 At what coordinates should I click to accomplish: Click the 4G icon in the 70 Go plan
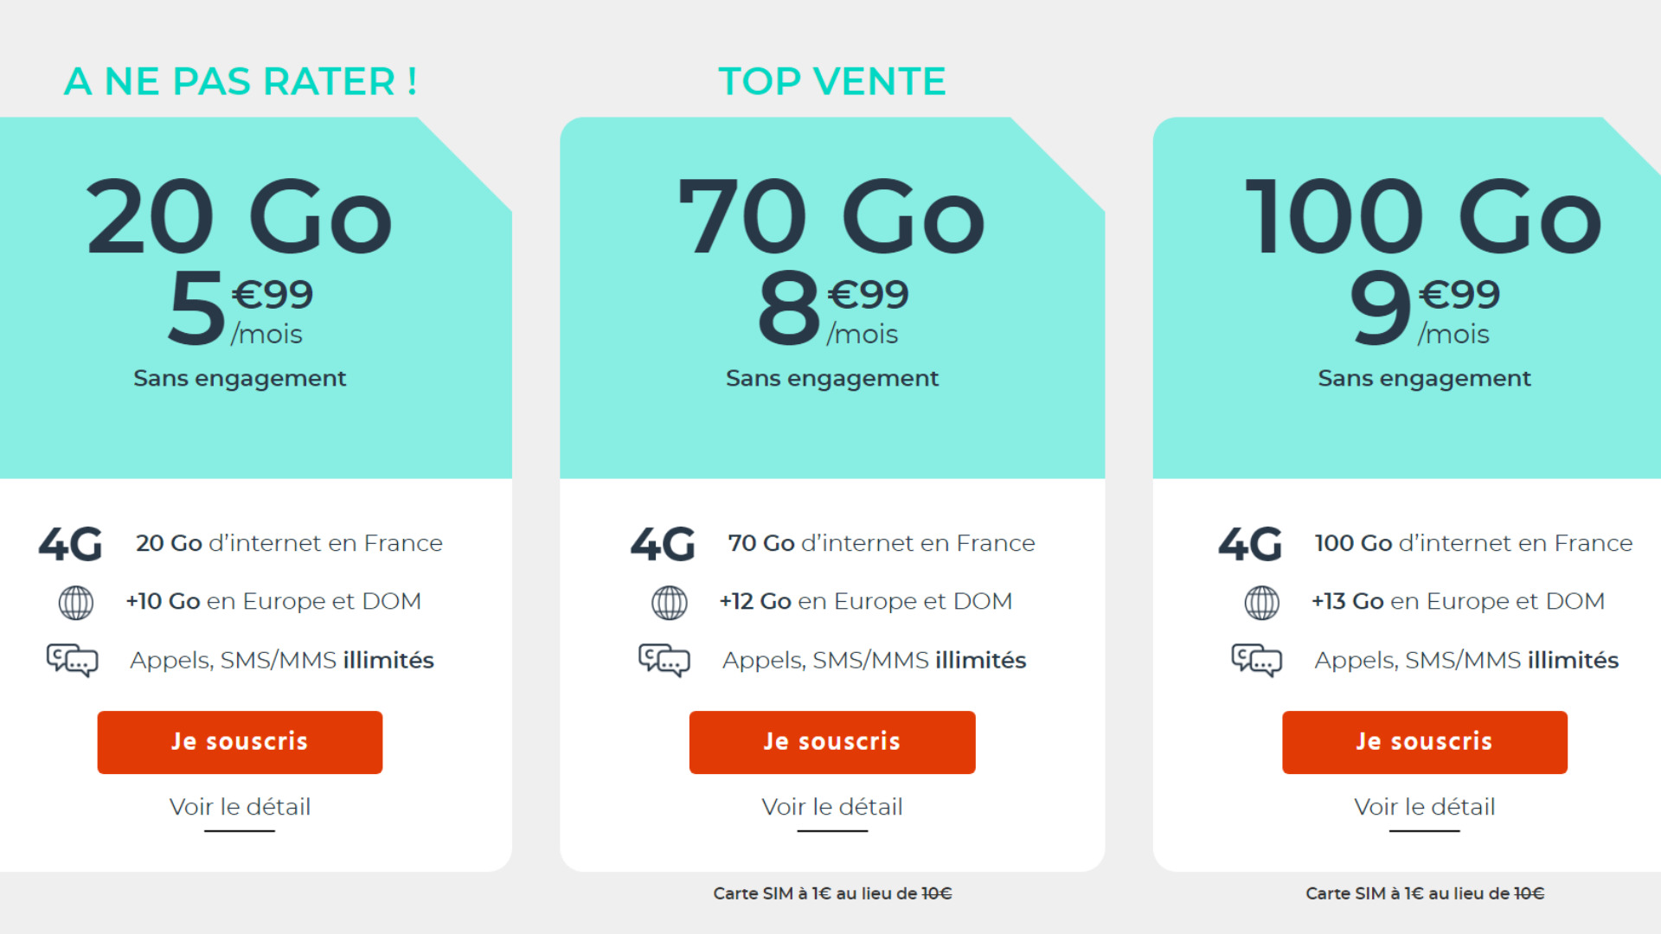click(x=663, y=544)
